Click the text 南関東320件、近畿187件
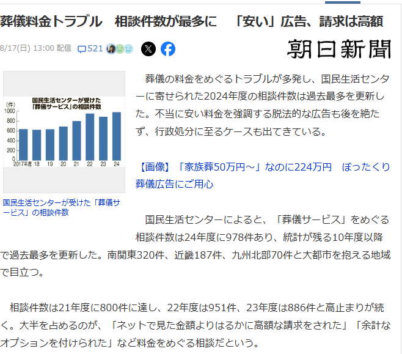 coord(164,255)
